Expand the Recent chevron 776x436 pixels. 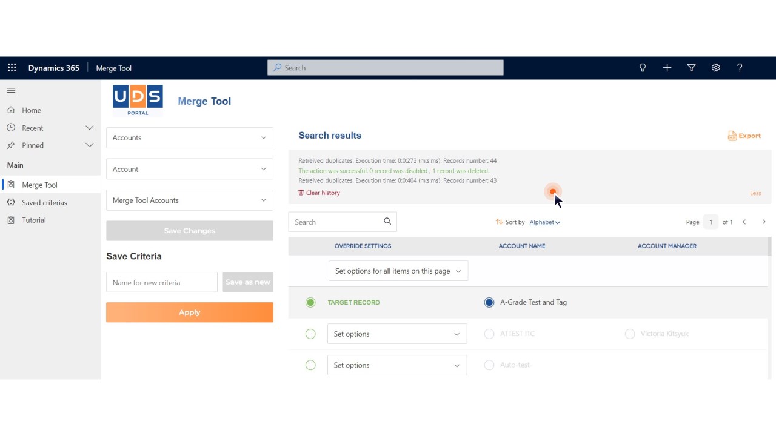90,128
